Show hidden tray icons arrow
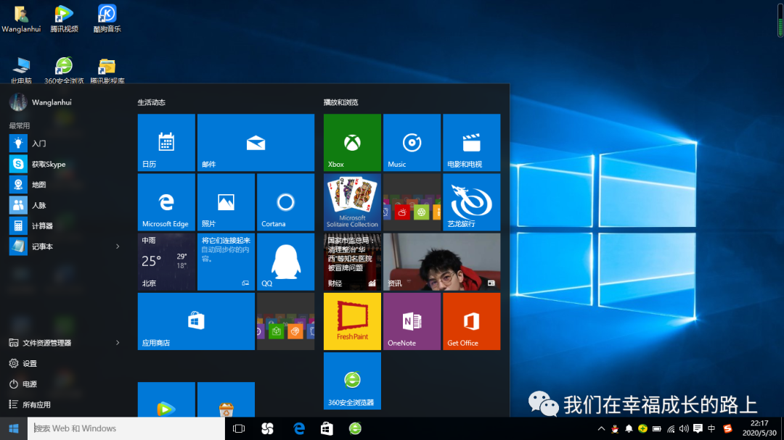784x440 pixels. pyautogui.click(x=601, y=428)
